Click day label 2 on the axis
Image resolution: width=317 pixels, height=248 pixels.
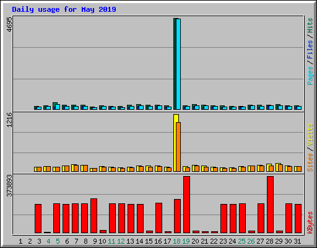coord(30,241)
